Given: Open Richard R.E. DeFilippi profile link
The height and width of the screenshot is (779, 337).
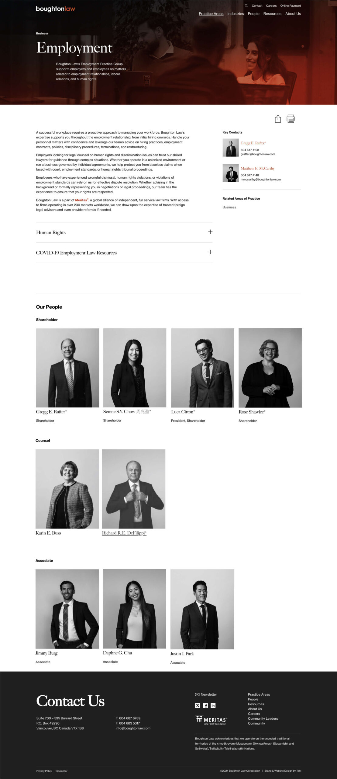Looking at the screenshot, I should coord(124,533).
